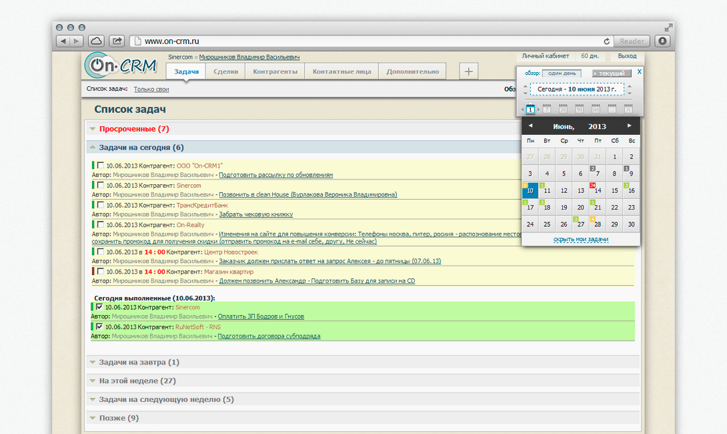Click the Только свои filter link
This screenshot has height=434, width=727.
tap(151, 89)
